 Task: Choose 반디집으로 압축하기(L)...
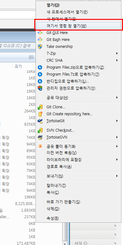click(x=79, y=81)
